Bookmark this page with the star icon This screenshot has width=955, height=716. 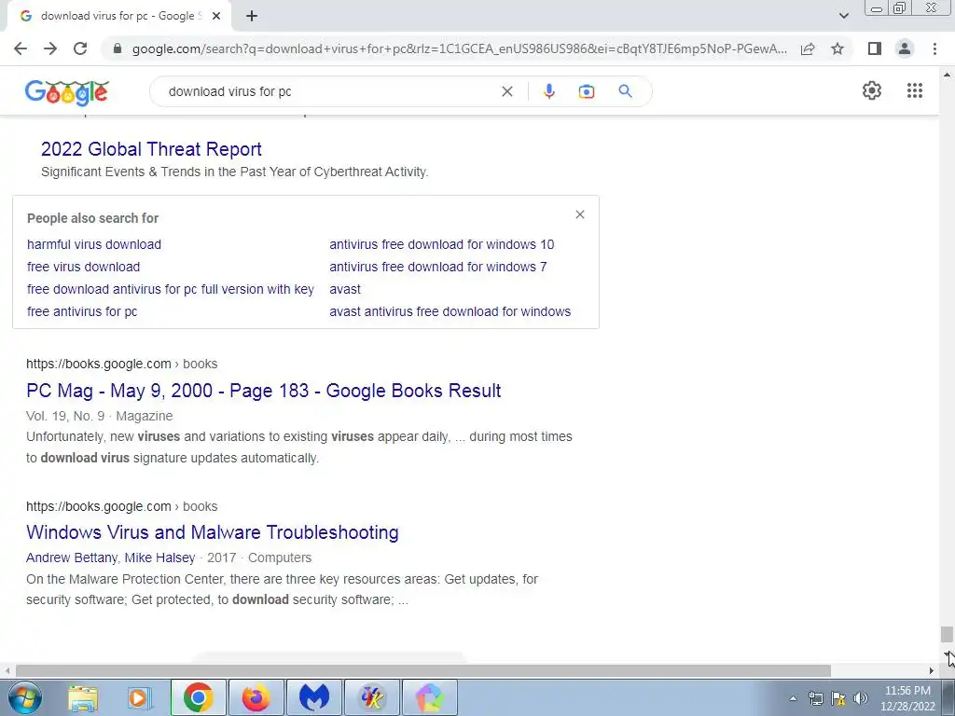click(837, 48)
